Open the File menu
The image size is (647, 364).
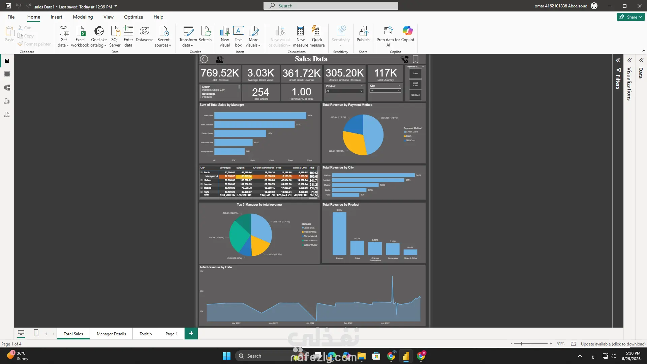[11, 17]
